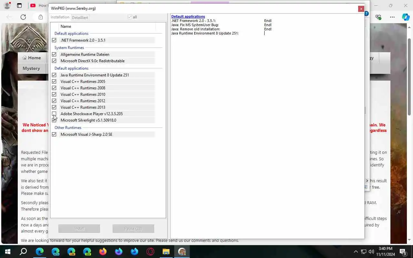Screen dimensions: 413x258
Task: Open notification center icon
Action: (403, 252)
